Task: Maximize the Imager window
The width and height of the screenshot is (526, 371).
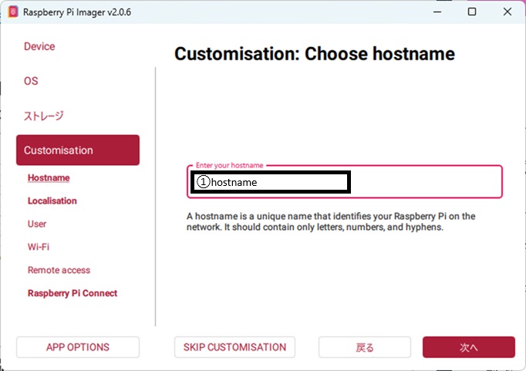Action: click(x=471, y=12)
